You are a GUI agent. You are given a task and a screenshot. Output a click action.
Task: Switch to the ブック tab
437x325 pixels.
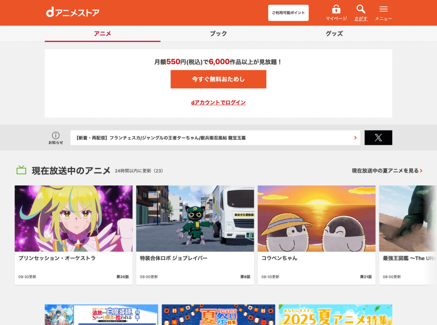(218, 34)
